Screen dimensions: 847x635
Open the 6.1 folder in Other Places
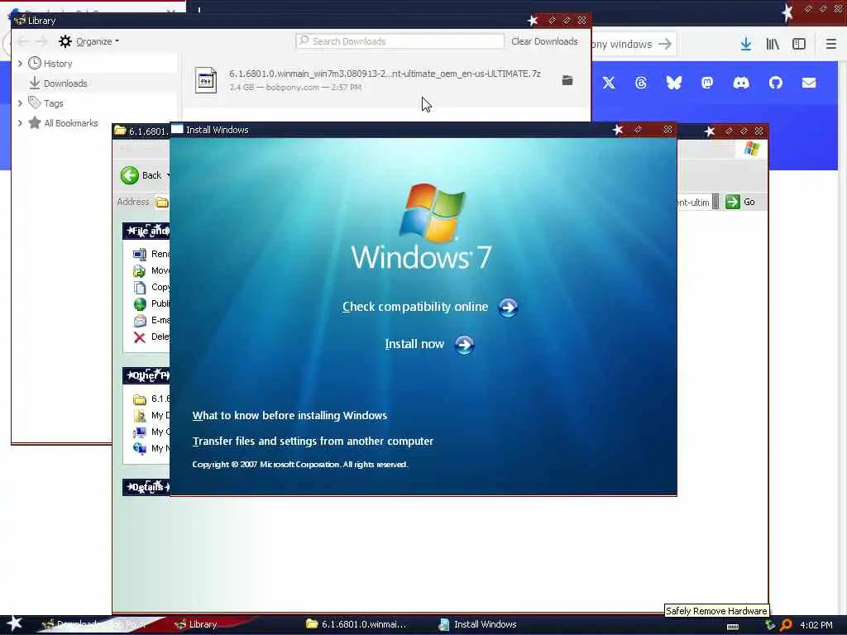click(x=151, y=399)
